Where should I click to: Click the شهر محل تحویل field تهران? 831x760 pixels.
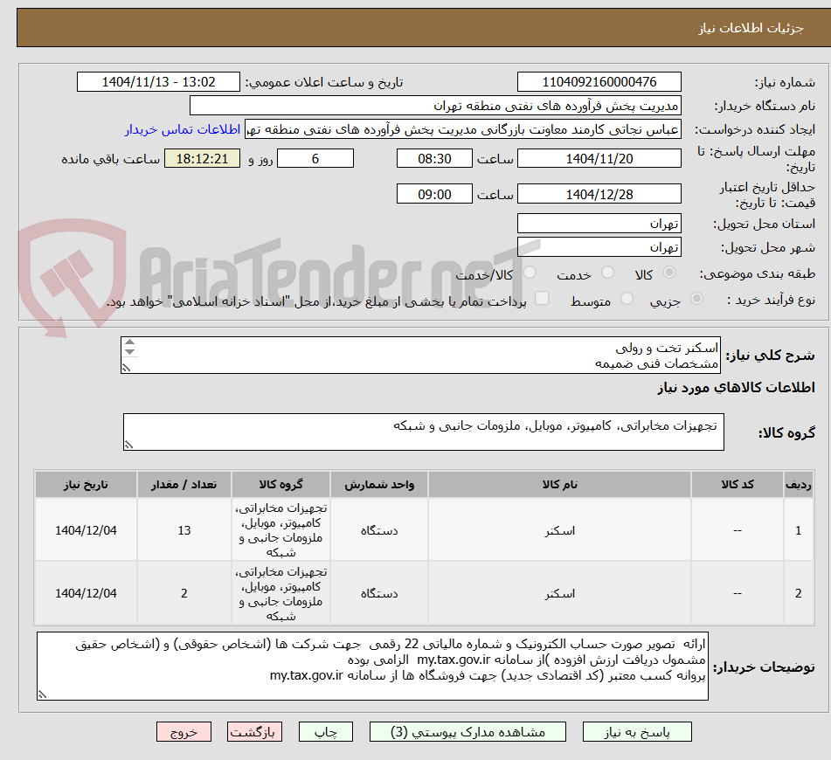599,247
